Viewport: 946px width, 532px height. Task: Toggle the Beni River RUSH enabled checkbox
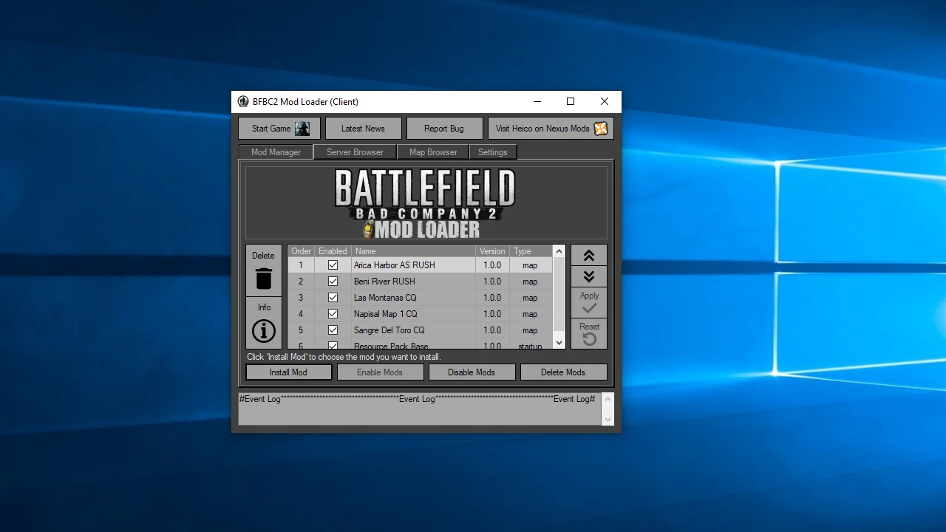coord(333,282)
